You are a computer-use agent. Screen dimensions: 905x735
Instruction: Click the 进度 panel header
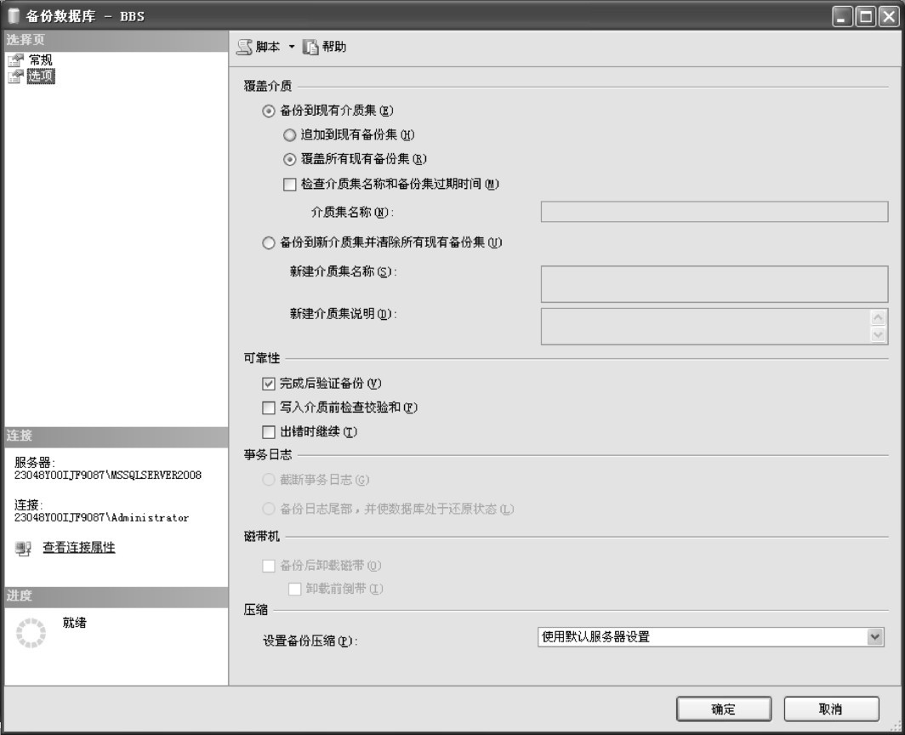tap(116, 596)
